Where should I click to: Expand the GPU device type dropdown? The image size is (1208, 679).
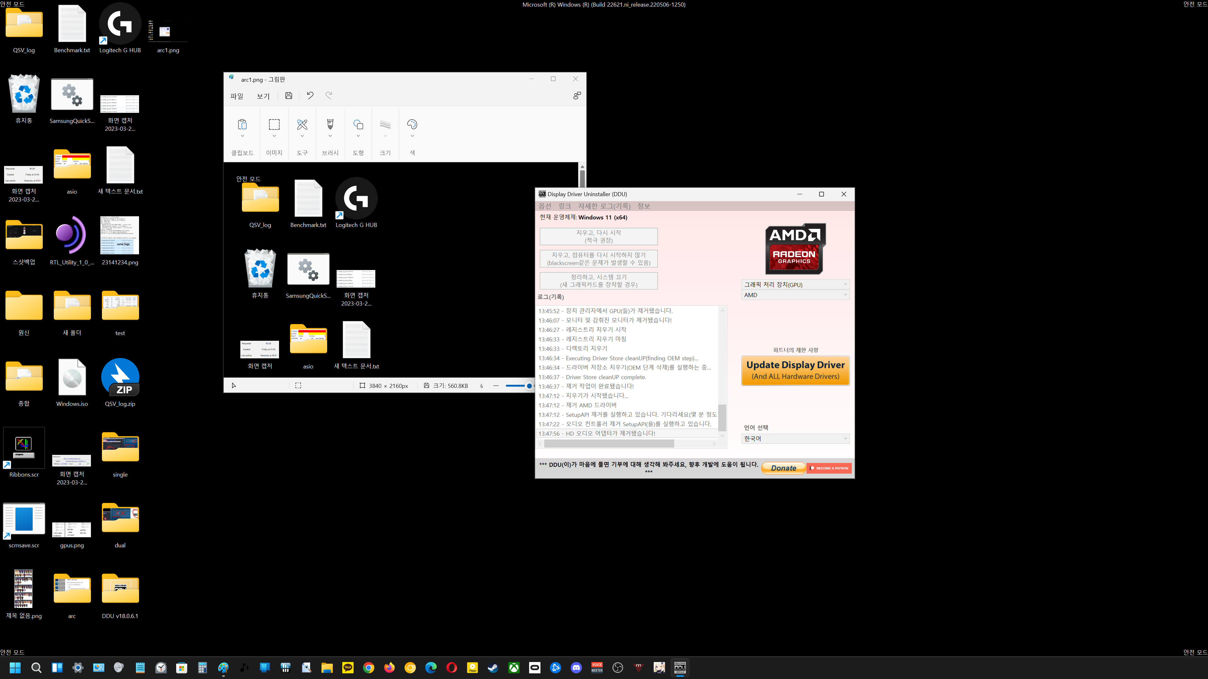pos(795,284)
